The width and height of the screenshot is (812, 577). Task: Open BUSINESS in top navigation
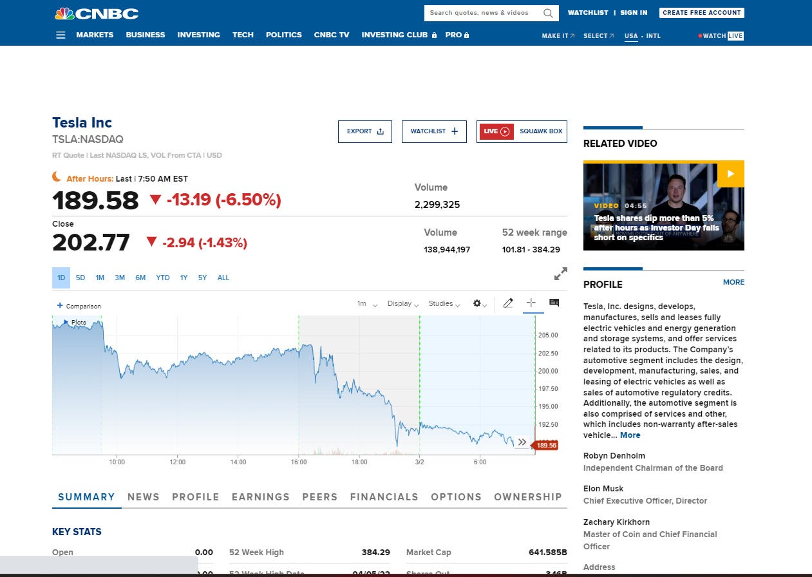click(x=146, y=35)
